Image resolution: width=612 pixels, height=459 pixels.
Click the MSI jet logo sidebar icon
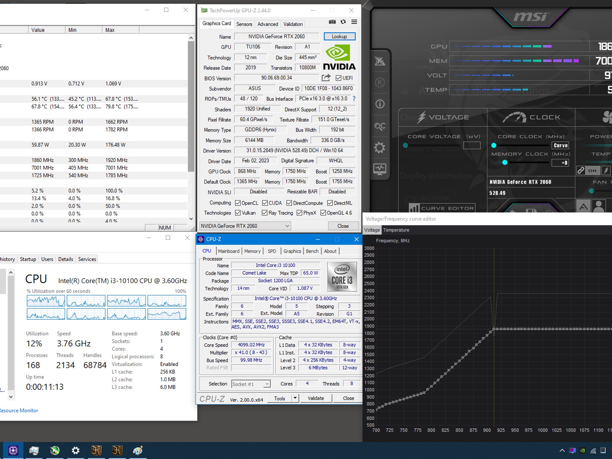[x=380, y=61]
